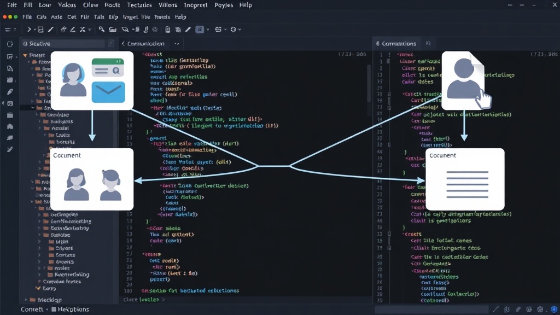Toggle the hamburger menu icon at toolbar start

pyautogui.click(x=8, y=30)
